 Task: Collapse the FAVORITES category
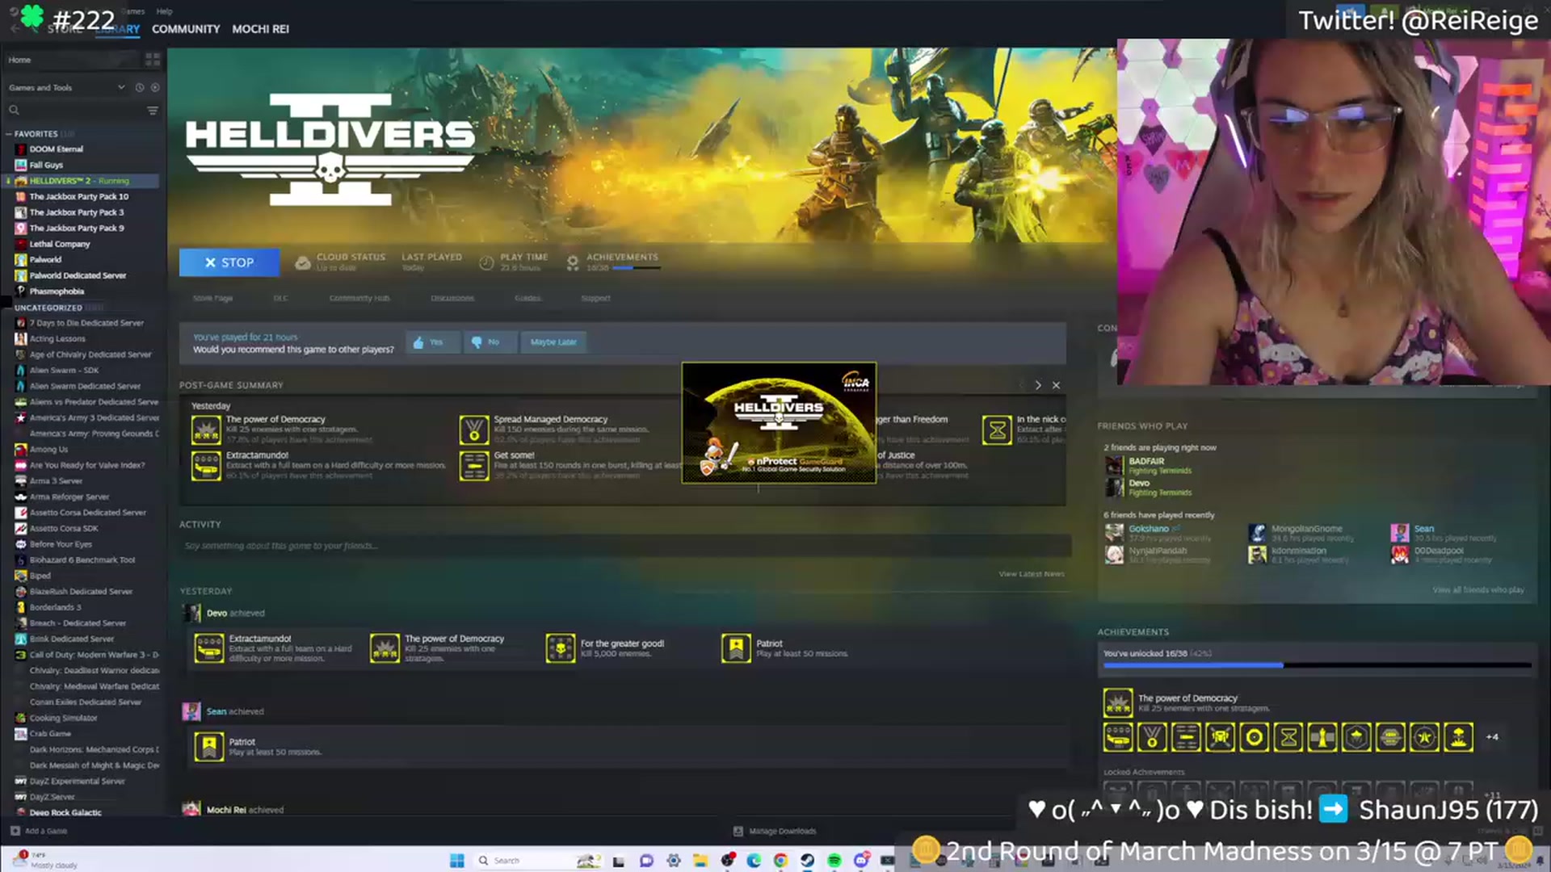(9, 134)
